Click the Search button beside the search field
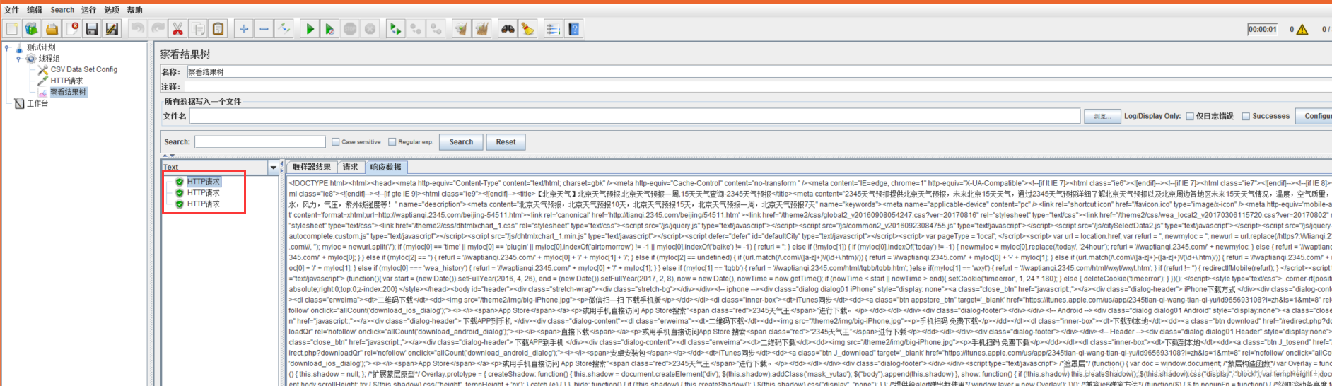Screen dimensions: 1332x386 [x=461, y=142]
